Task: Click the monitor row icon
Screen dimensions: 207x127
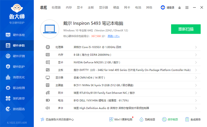Action: pos(48,77)
